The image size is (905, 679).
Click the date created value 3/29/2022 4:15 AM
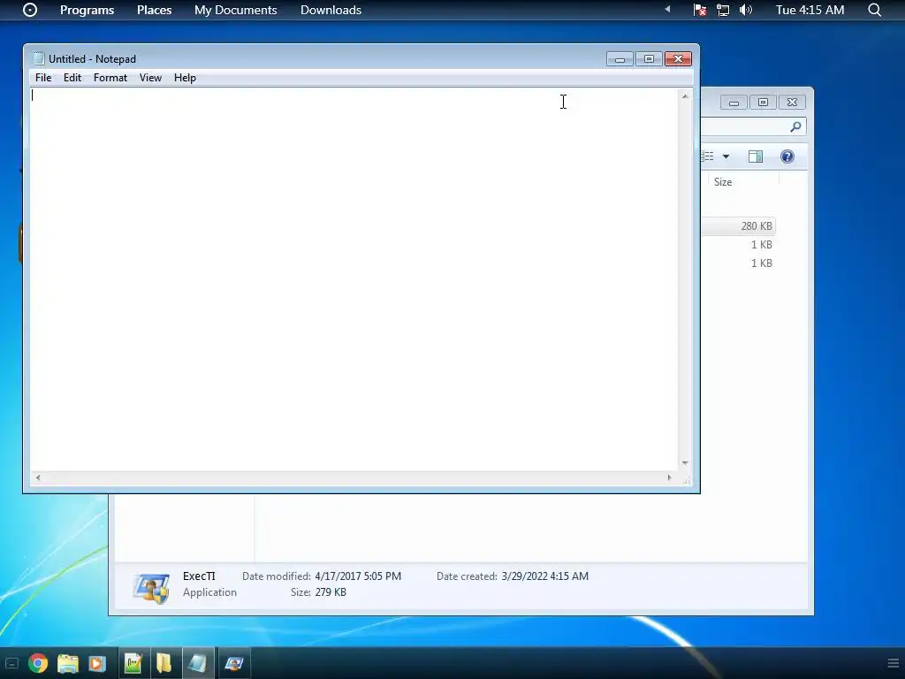[544, 576]
